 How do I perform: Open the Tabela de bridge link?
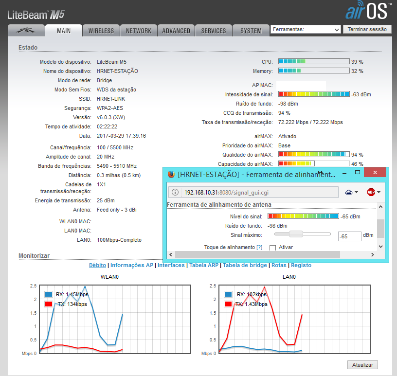(x=245, y=265)
